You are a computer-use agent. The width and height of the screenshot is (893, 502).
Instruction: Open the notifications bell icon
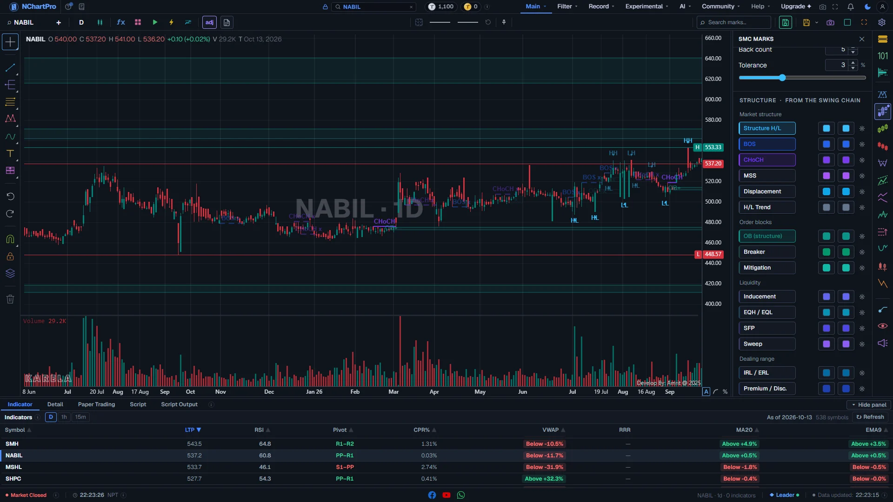[x=851, y=7]
